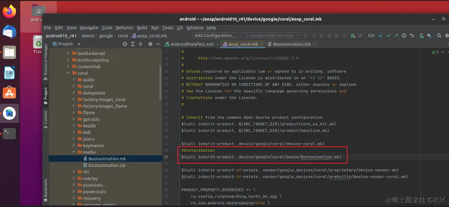Click the Android Studio dock icon
This screenshot has height=207, width=449.
[x=9, y=113]
